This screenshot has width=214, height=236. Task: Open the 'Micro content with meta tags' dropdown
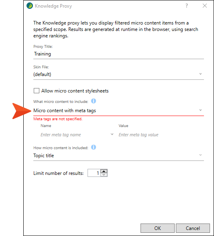point(118,111)
